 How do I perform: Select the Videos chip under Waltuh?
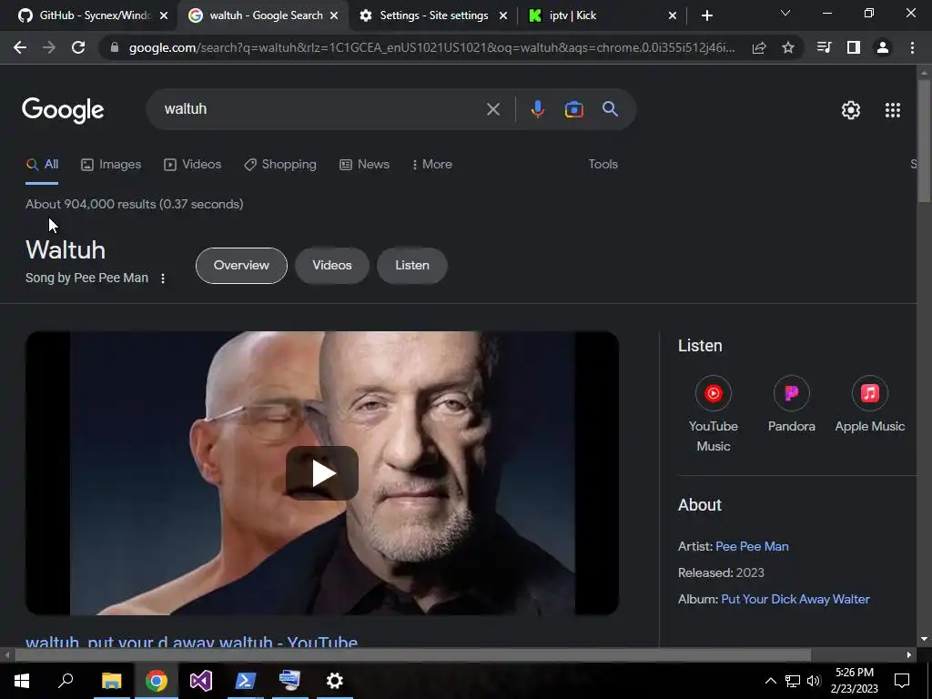click(x=331, y=265)
